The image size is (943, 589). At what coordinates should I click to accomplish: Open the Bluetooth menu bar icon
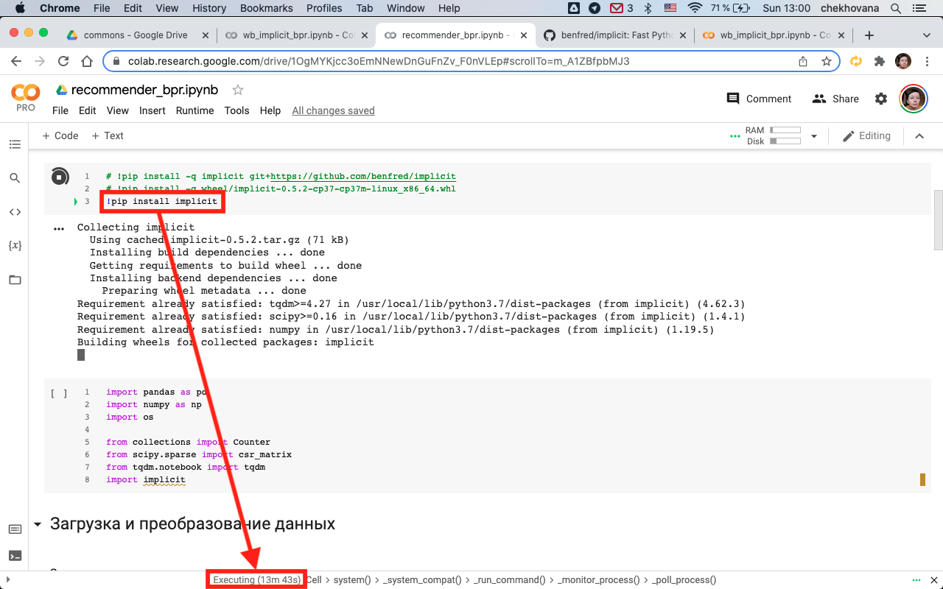(x=648, y=8)
